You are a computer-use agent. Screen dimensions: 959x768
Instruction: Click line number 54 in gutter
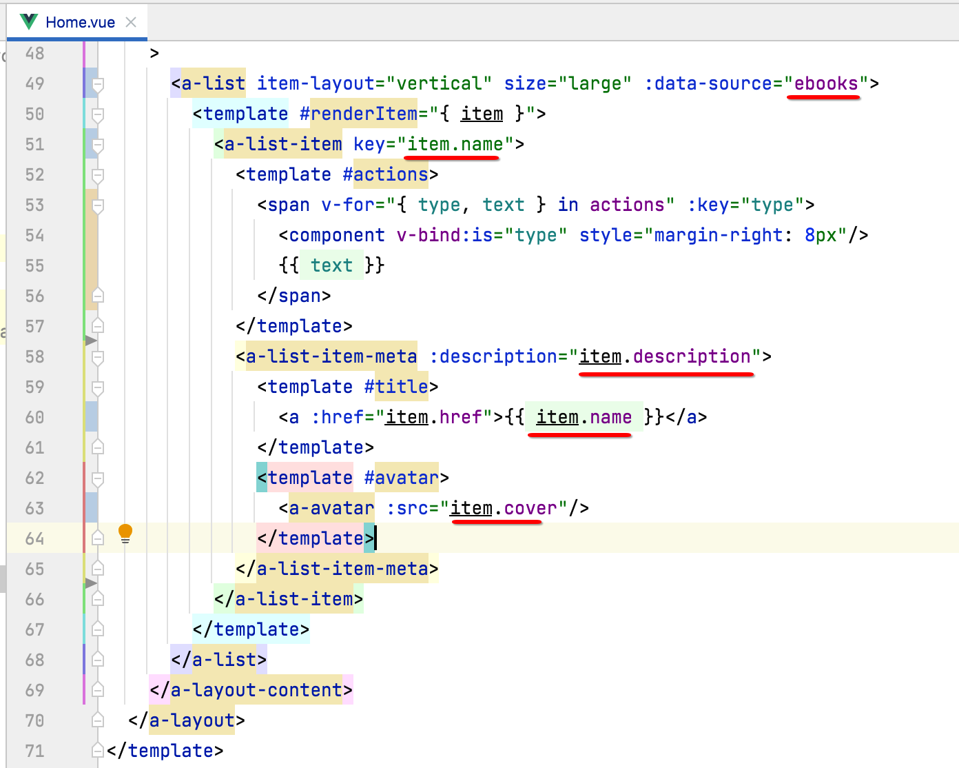tap(34, 236)
